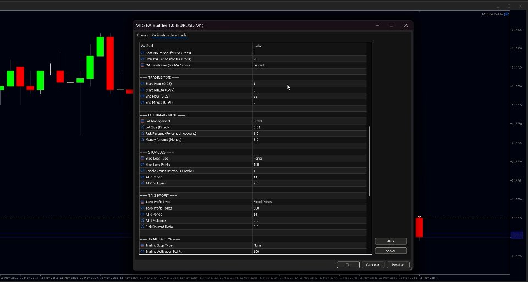The width and height of the screenshot is (528, 282).
Task: Click the icon beside ATR Multiplier under TAKE PROFIT
Action: (142, 221)
